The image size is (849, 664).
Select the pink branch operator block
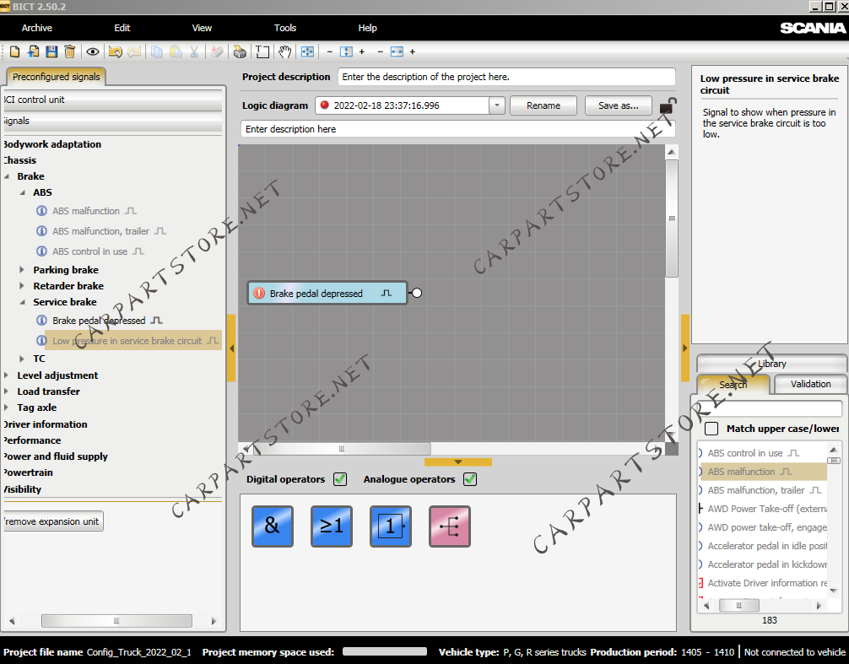coord(449,526)
